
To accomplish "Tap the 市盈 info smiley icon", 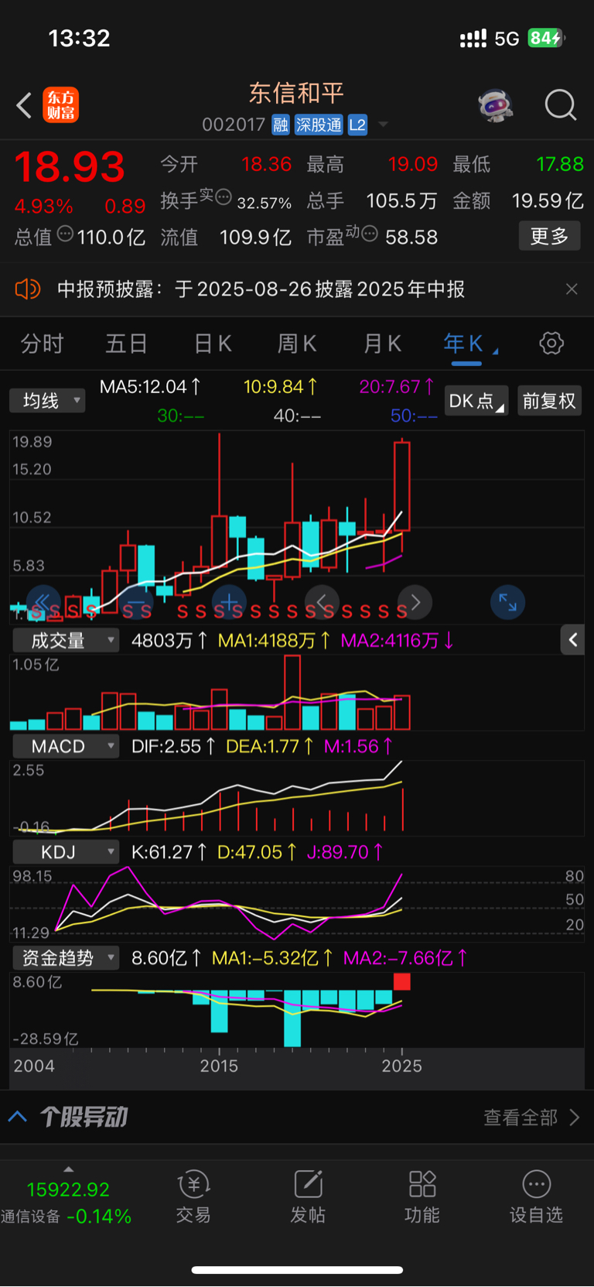I will point(370,233).
